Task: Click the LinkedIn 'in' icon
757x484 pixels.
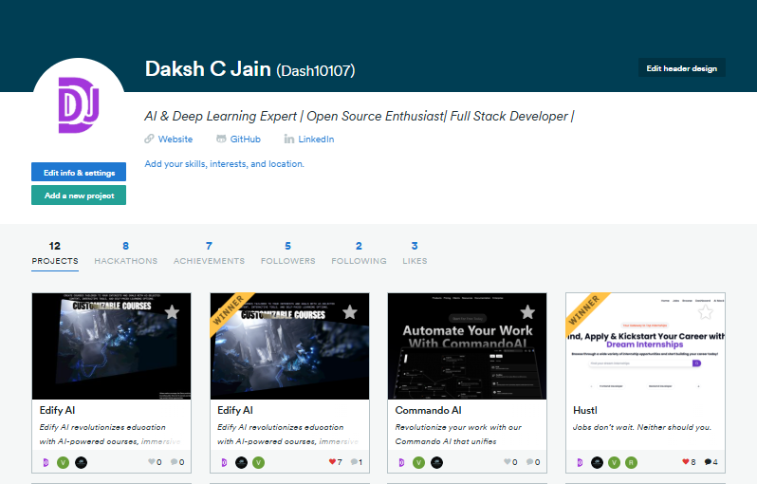Action: 289,140
